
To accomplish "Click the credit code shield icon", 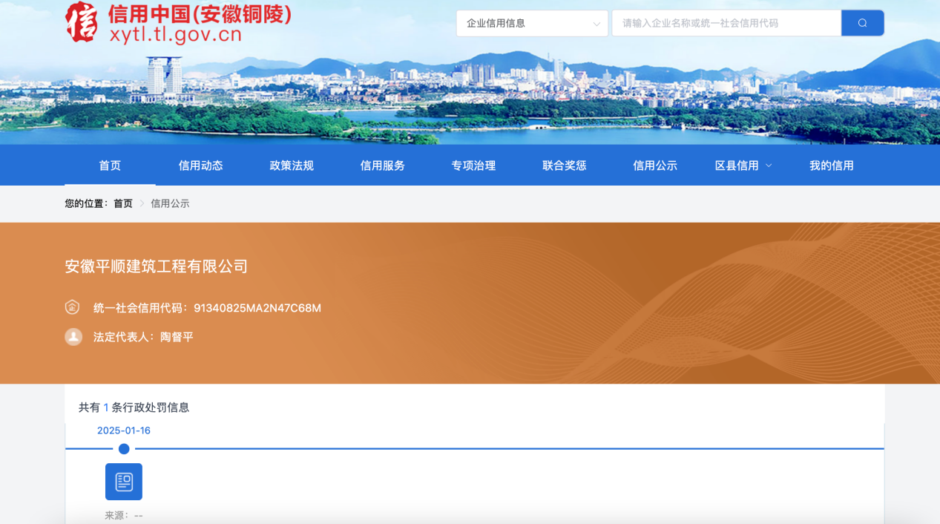I will click(72, 307).
